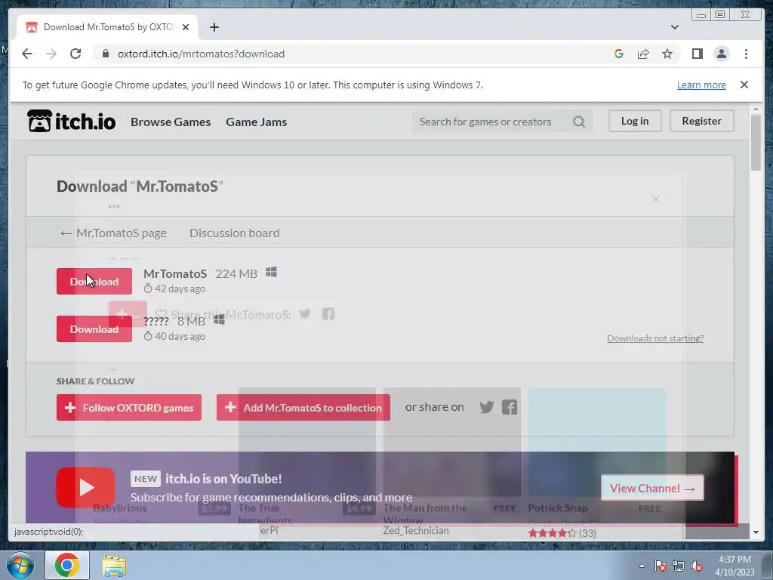Open the Discussion board tab

[x=235, y=233]
